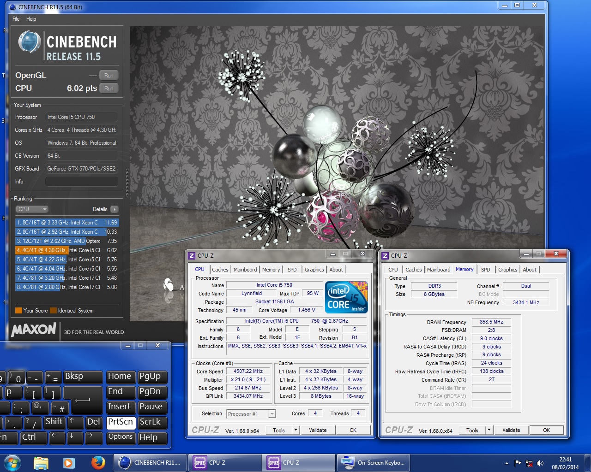
Task: Open Windows Explorer from the taskbar
Action: coord(41,462)
